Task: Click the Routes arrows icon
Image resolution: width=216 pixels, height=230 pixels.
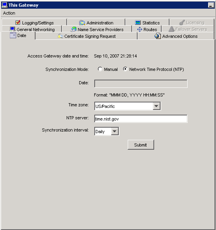Action: point(140,29)
